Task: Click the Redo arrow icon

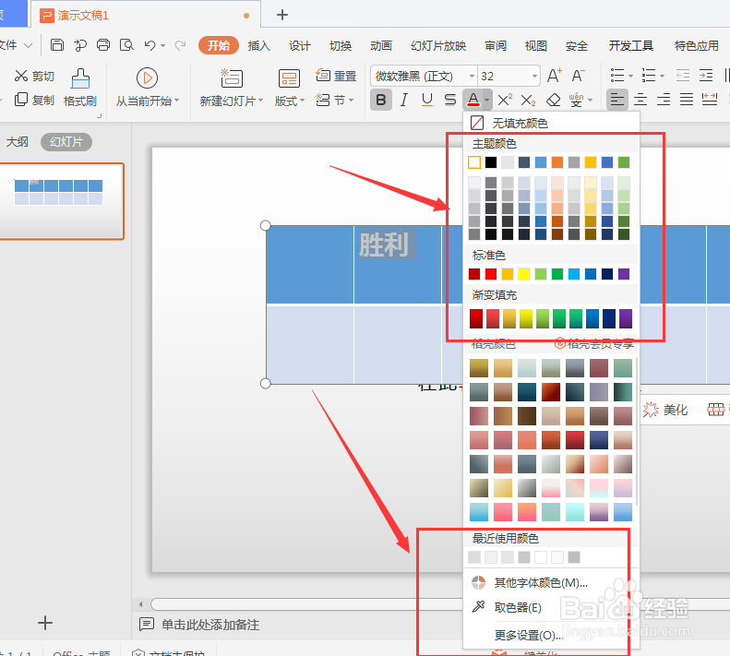Action: pyautogui.click(x=180, y=45)
